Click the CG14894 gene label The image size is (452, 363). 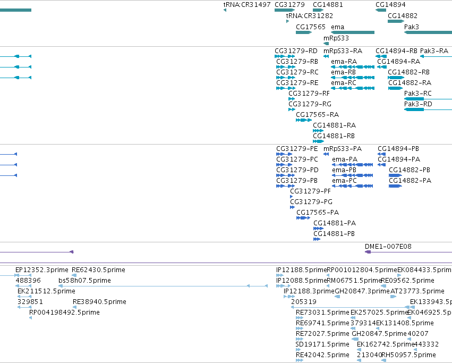(x=390, y=5)
